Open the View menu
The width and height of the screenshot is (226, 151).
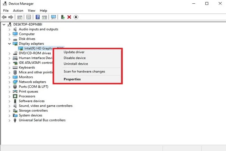pos(31,10)
